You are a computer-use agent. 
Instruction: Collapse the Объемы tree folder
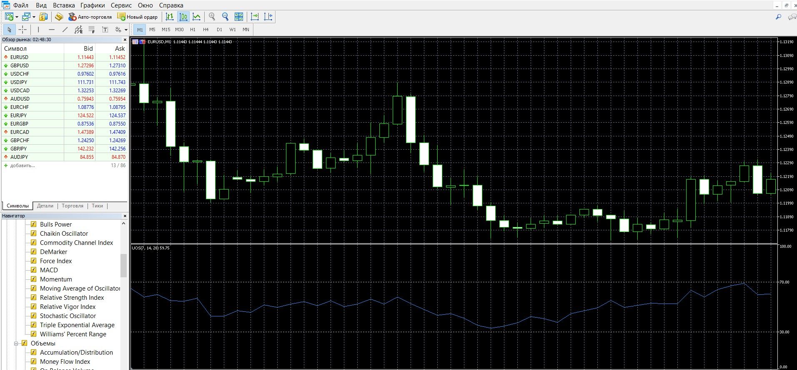pos(16,343)
